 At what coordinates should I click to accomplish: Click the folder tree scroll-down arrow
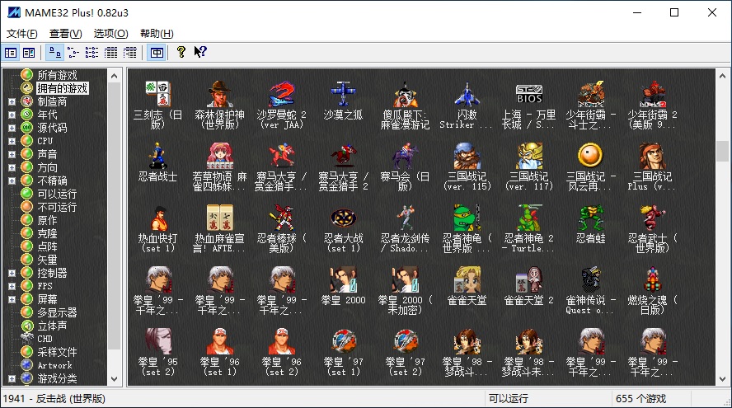(114, 379)
